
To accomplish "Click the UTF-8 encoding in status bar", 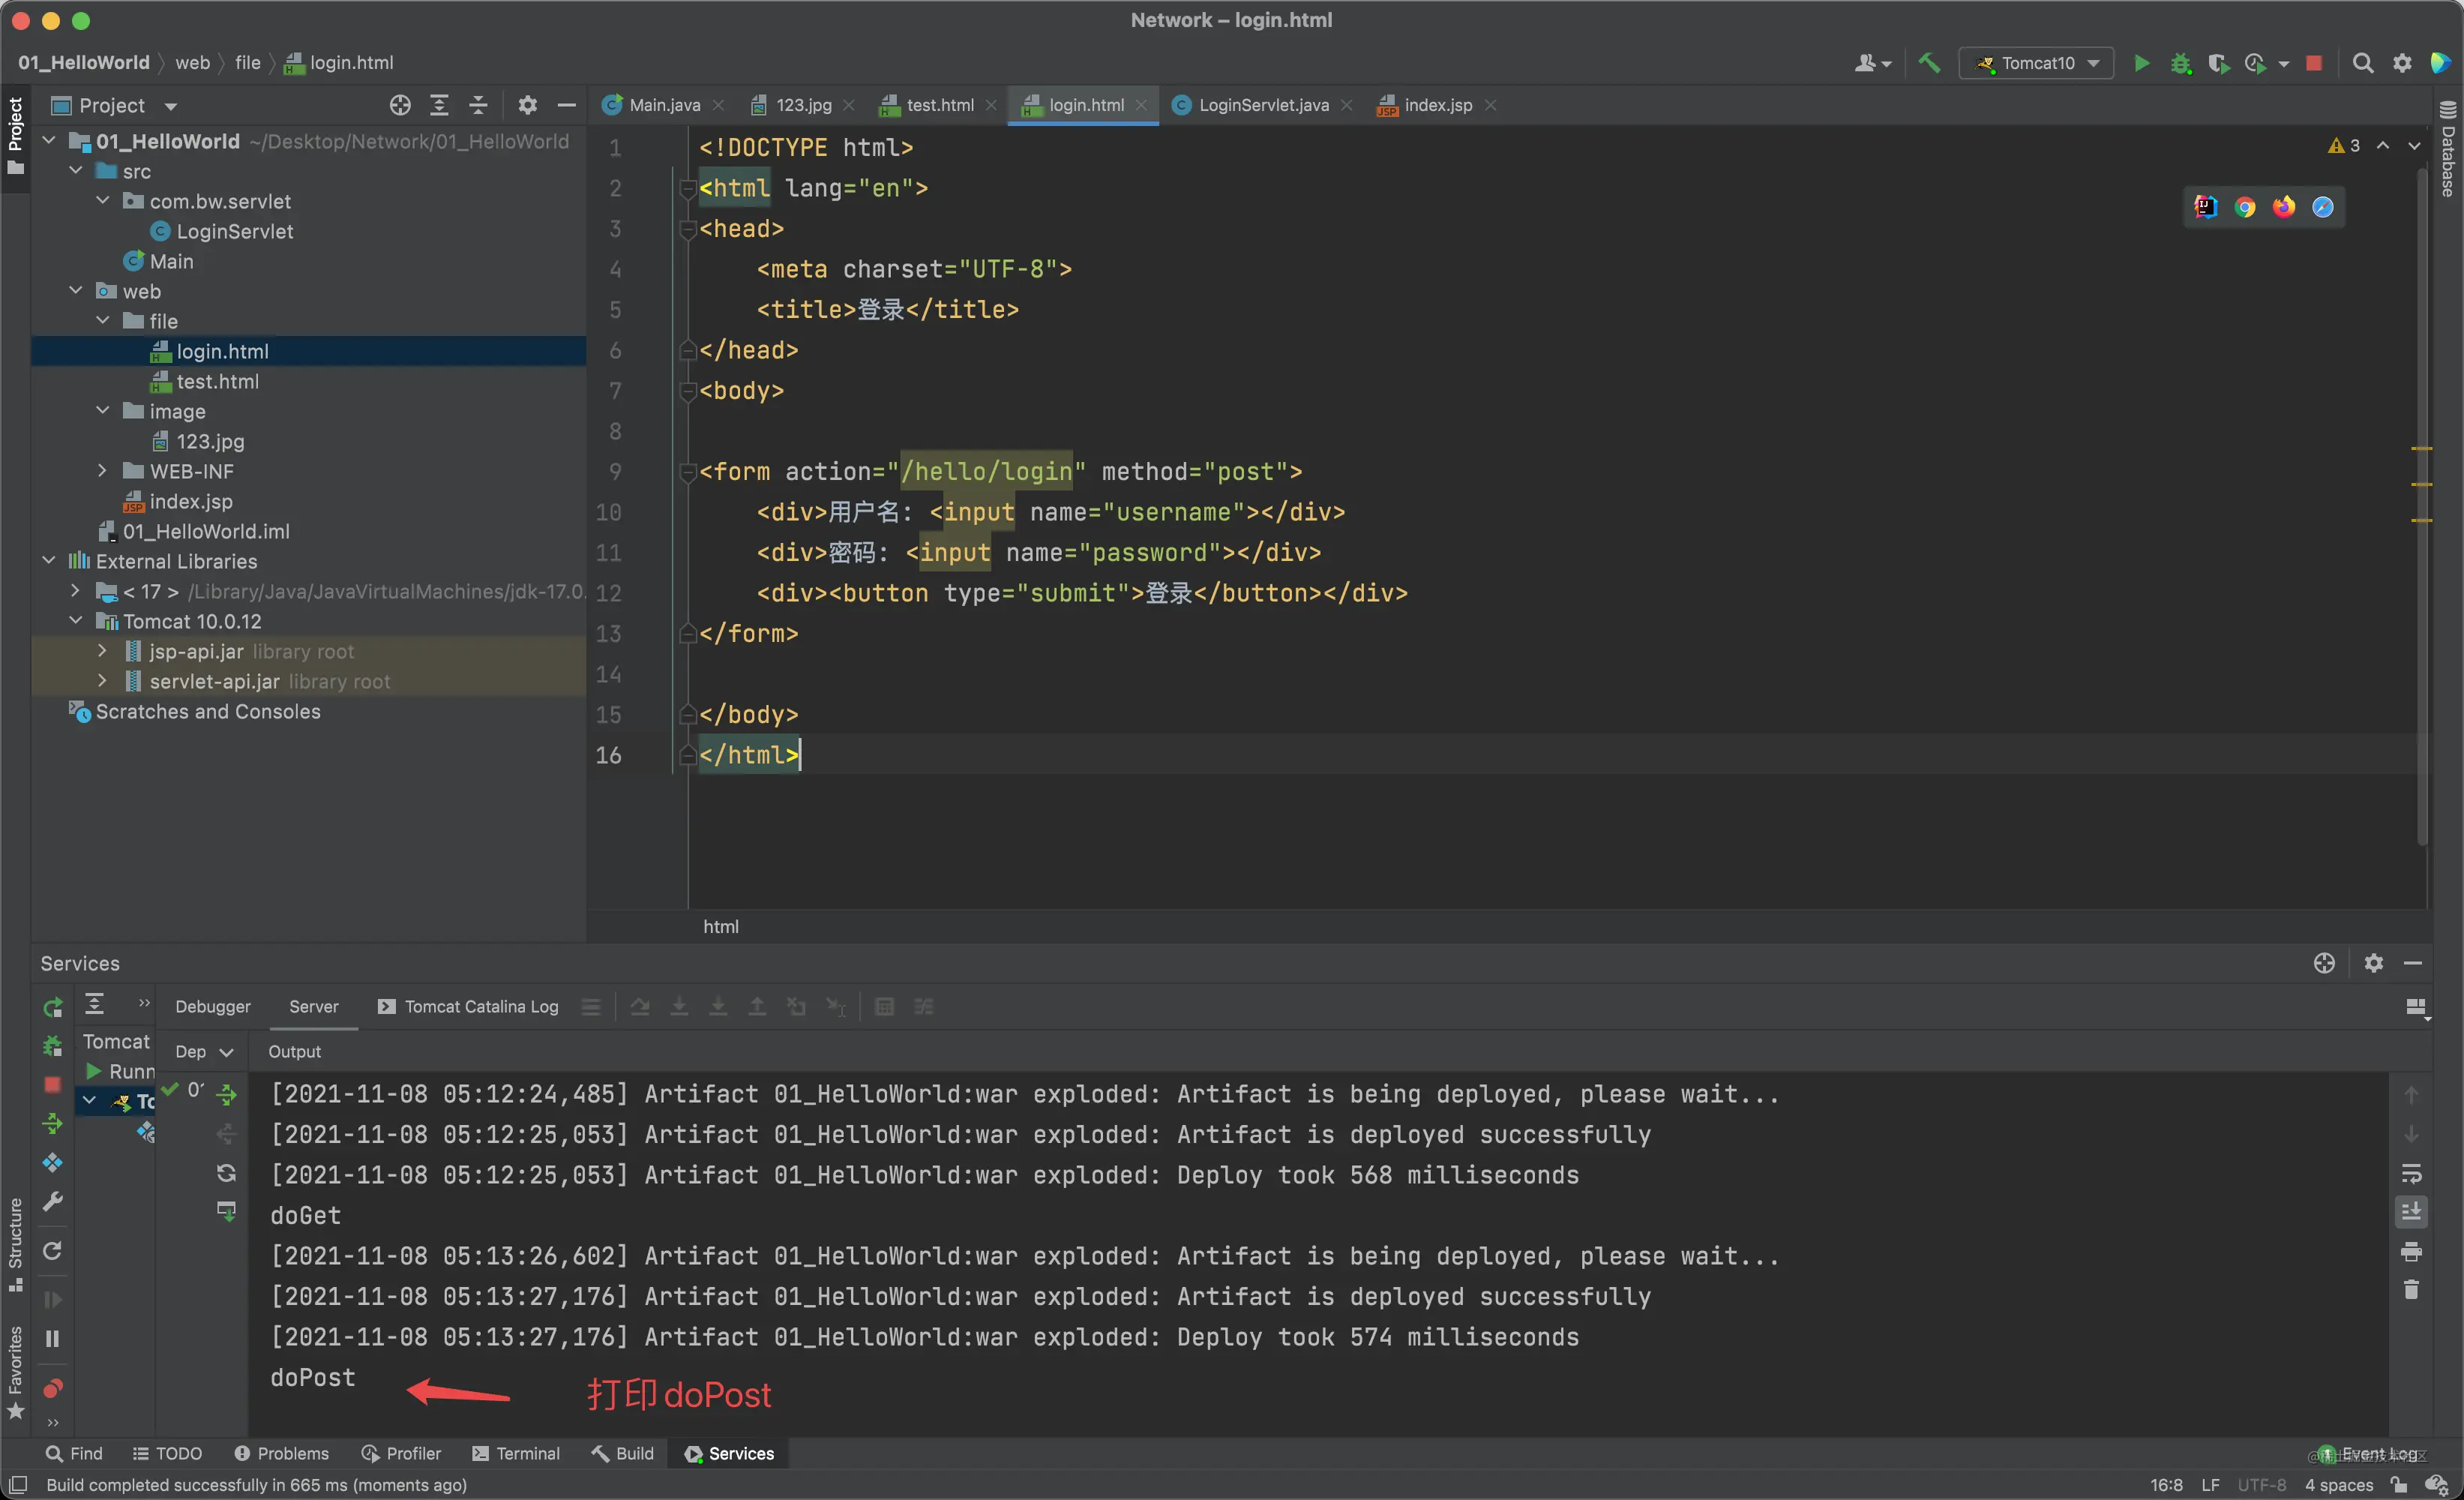I will pos(2261,1485).
